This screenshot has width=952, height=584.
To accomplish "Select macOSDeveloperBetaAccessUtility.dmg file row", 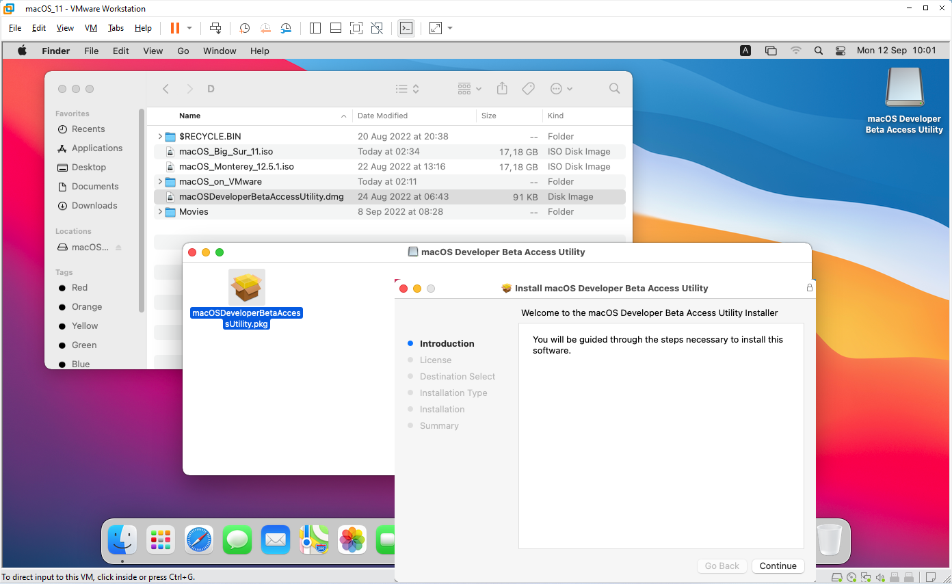I will pyautogui.click(x=390, y=197).
